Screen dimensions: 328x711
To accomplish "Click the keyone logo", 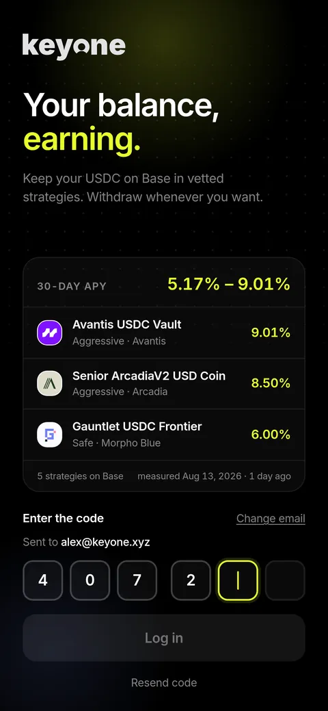I will tap(74, 47).
